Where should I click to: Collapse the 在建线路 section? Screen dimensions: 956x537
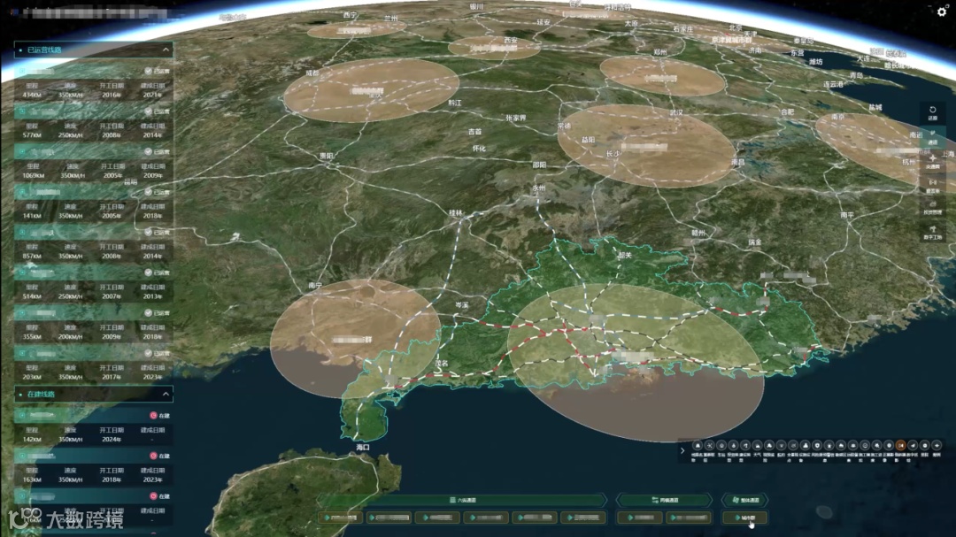click(166, 394)
